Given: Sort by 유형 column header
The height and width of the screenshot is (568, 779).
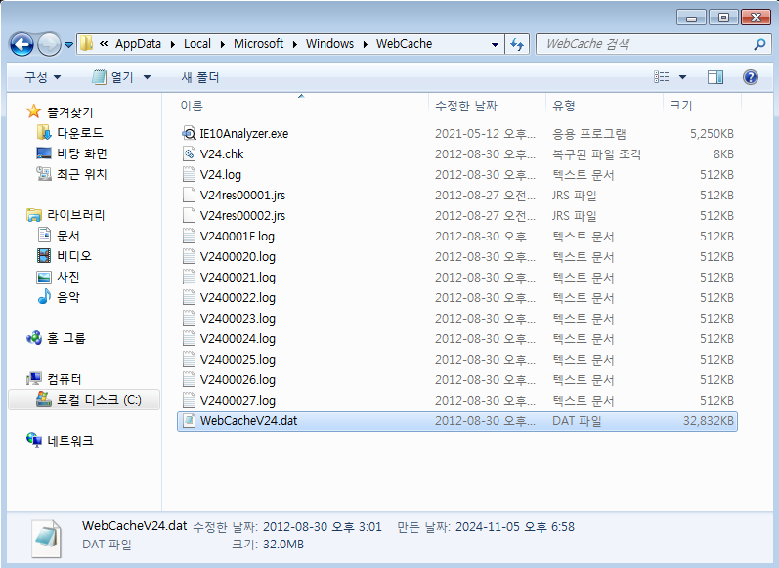Looking at the screenshot, I should pos(604,106).
